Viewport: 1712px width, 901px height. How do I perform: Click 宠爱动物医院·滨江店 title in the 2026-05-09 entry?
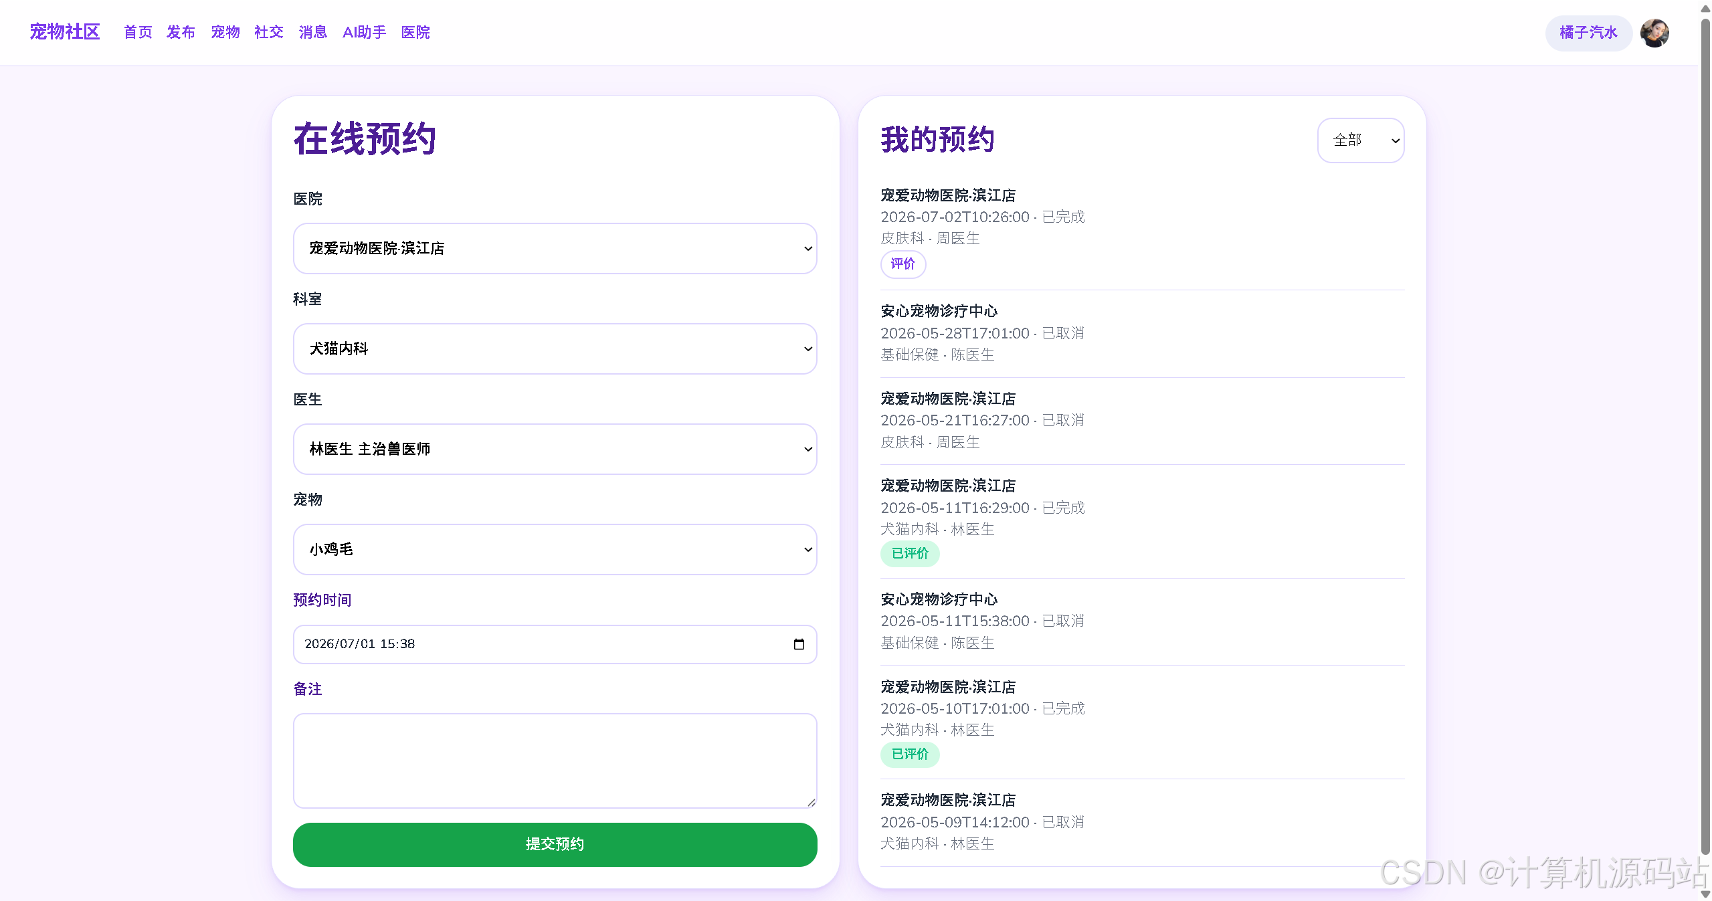tap(948, 800)
